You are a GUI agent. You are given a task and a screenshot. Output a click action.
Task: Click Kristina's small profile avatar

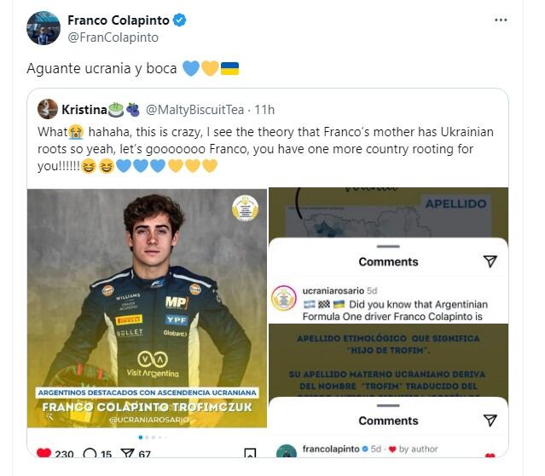48,109
